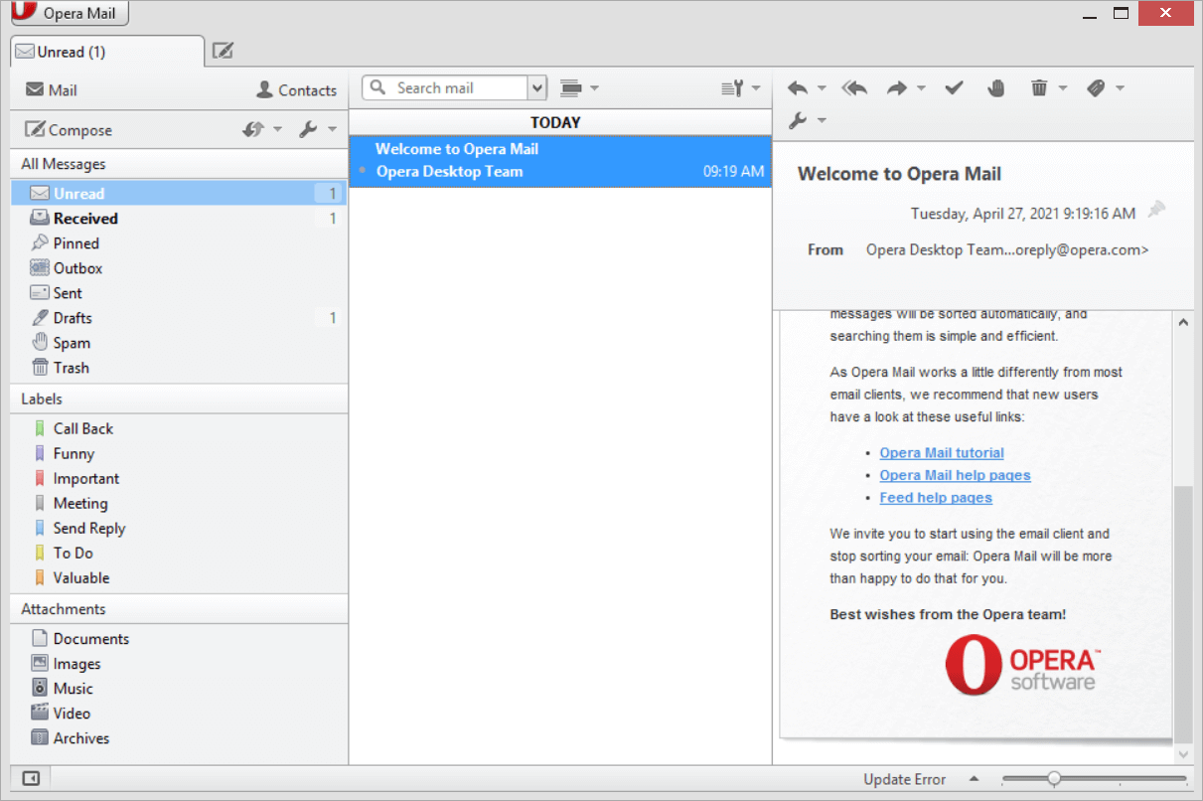Screen dimensions: 1203x801
Task: Select the To Do label
Action: pos(179,554)
